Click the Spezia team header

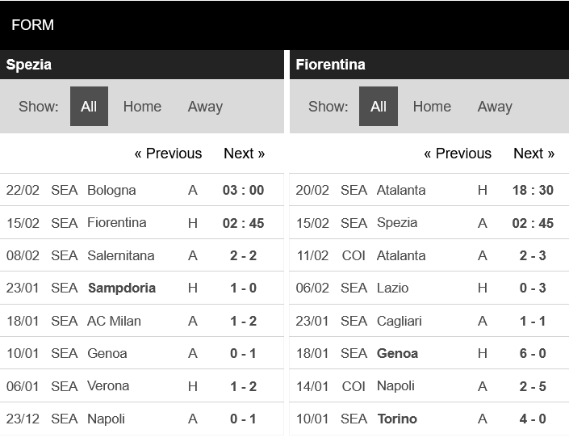click(x=29, y=65)
